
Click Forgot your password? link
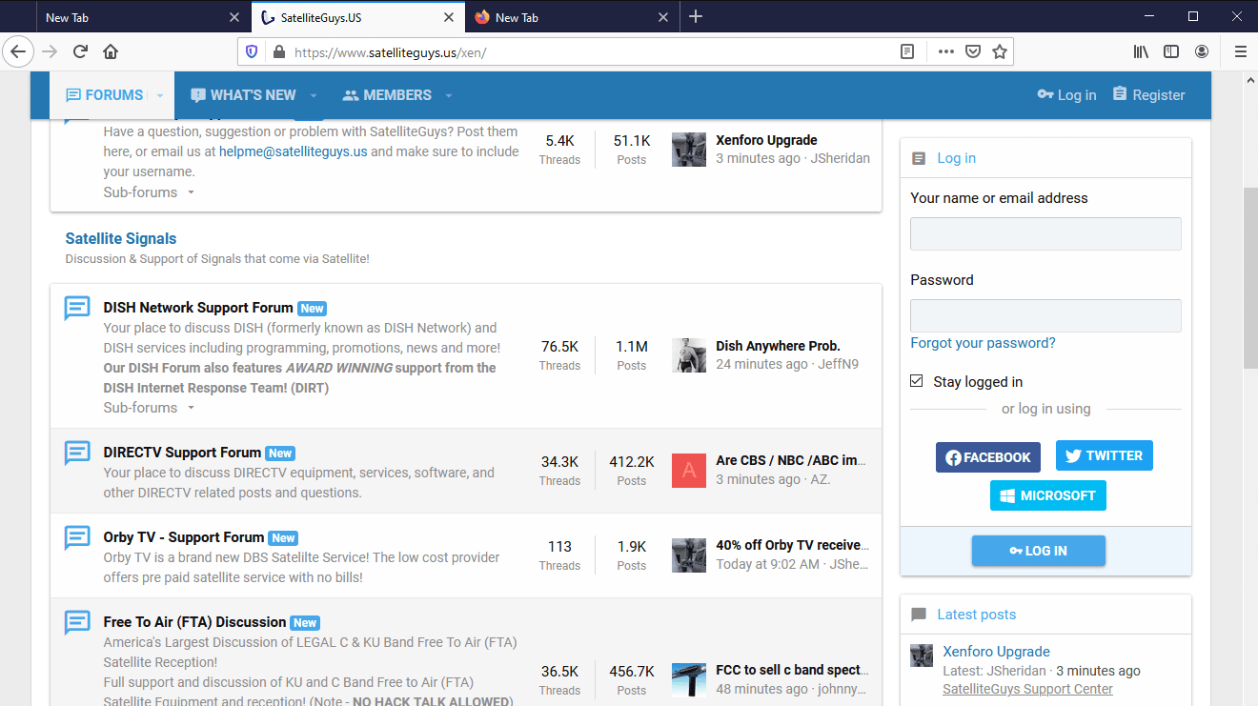click(983, 343)
